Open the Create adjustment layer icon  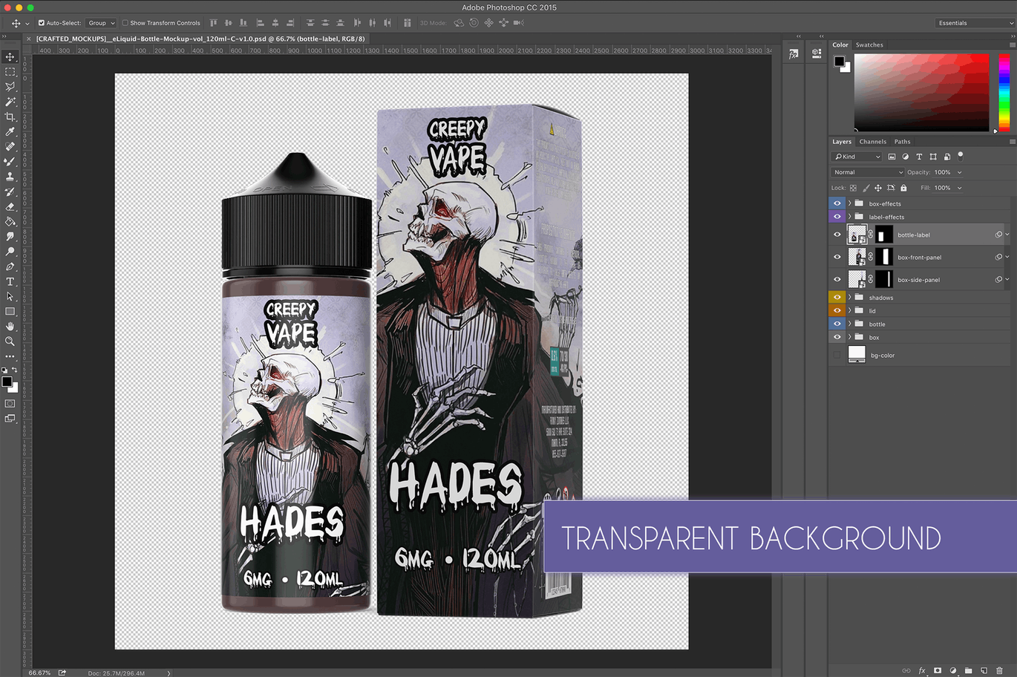click(954, 670)
